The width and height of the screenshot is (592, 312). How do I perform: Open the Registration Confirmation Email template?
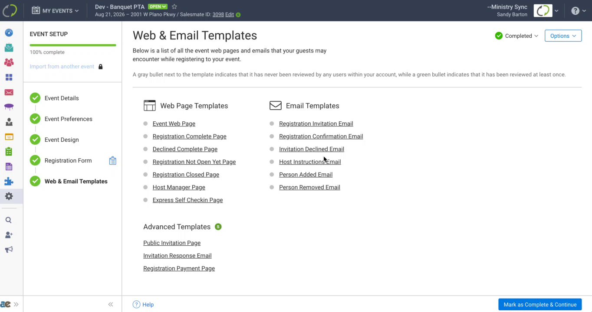tap(321, 136)
